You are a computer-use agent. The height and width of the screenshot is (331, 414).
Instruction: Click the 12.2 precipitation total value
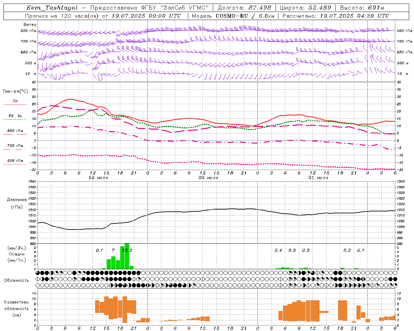point(127,251)
